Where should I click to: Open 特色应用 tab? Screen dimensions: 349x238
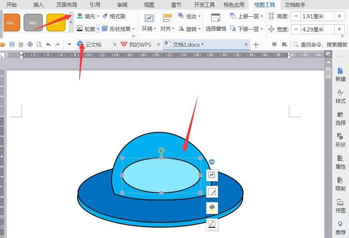[x=234, y=5]
